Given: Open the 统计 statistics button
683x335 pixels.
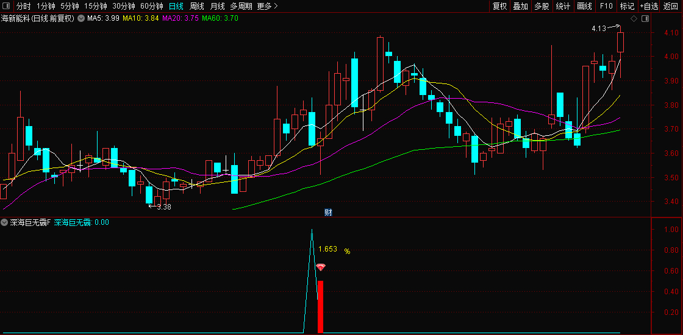Looking at the screenshot, I should click(563, 6).
